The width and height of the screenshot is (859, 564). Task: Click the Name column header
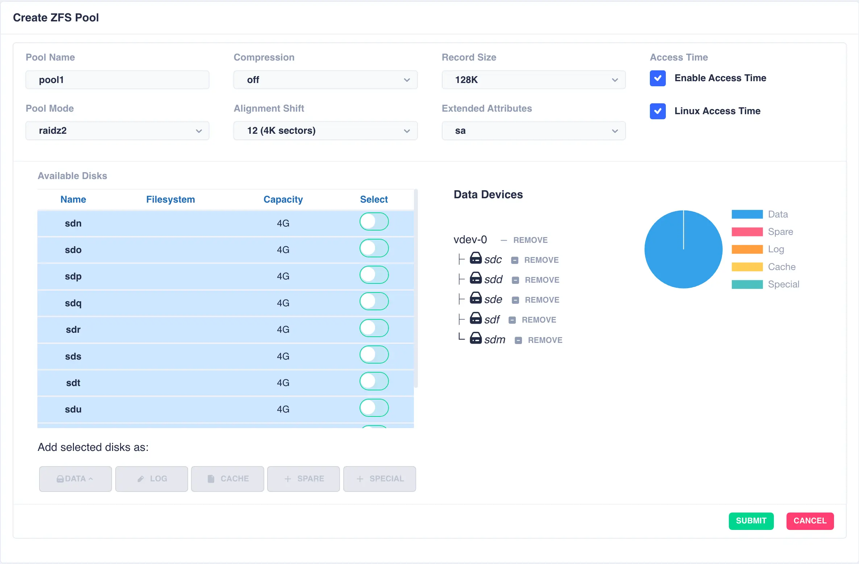tap(73, 199)
